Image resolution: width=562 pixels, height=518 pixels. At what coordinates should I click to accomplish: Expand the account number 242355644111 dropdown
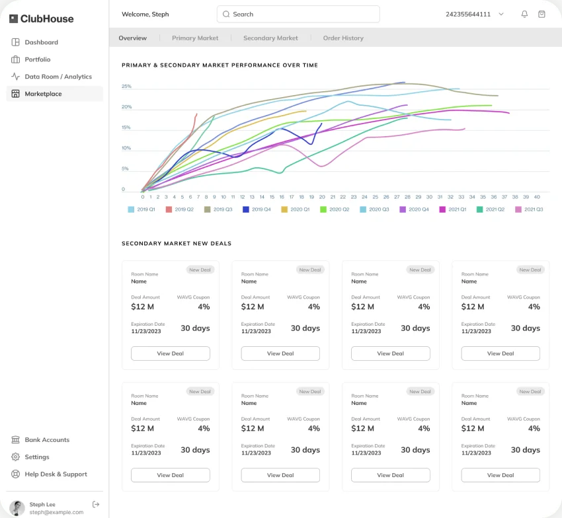pos(501,14)
